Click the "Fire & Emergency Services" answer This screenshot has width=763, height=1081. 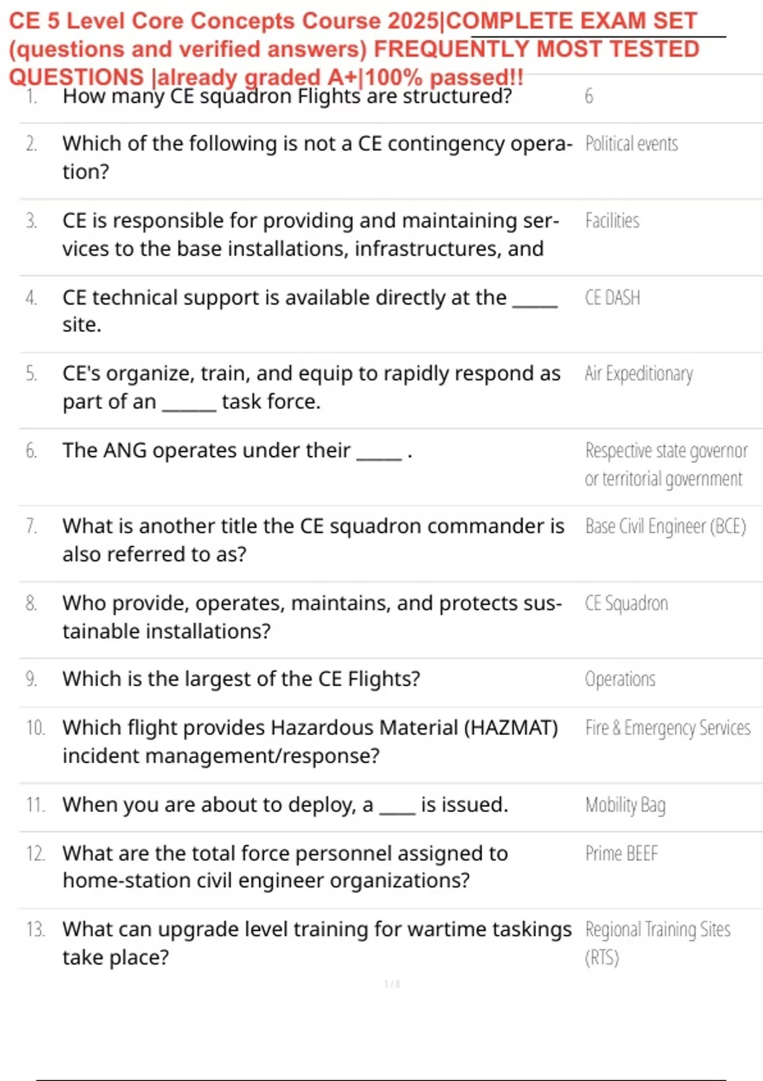668,728
